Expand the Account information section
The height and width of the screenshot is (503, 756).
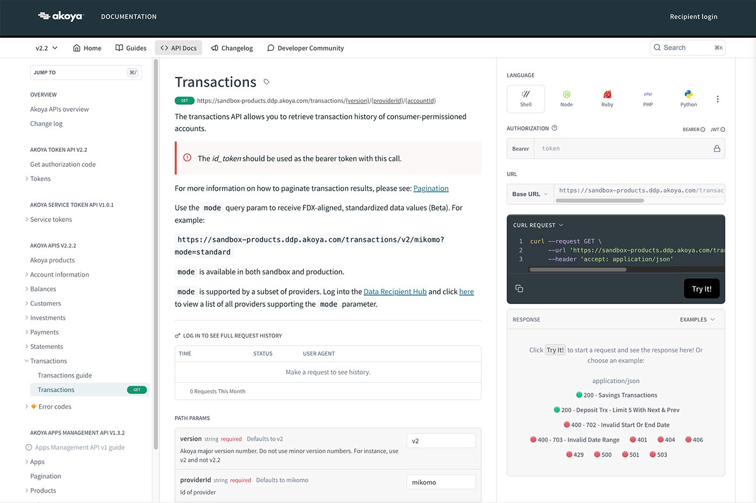[x=27, y=274]
